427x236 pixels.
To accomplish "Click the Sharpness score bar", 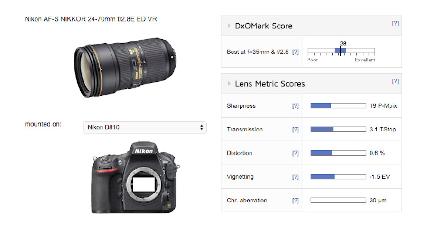I will [x=338, y=106].
